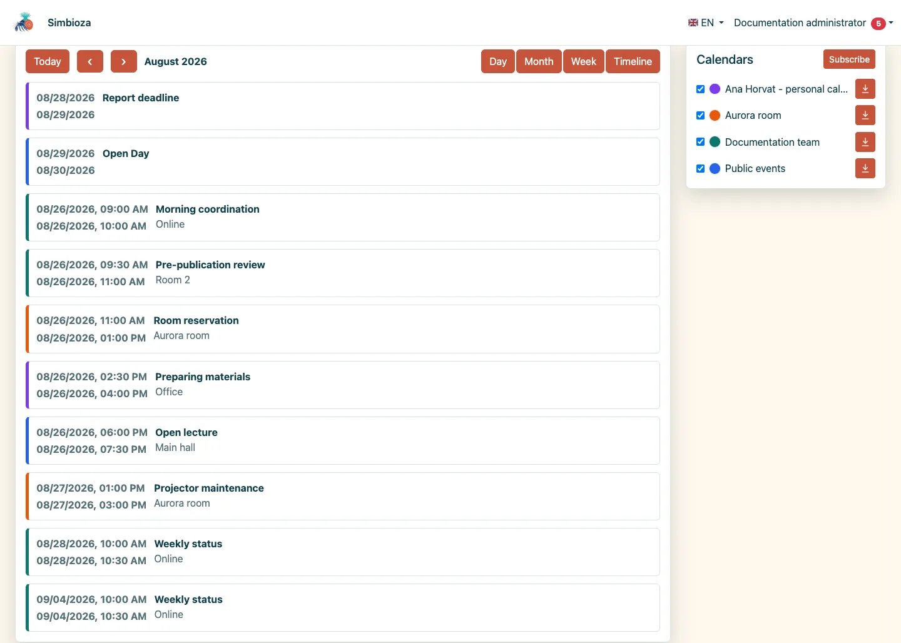Click the purple Ana Horvat color dot
Viewport: 901px width, 643px height.
point(715,89)
